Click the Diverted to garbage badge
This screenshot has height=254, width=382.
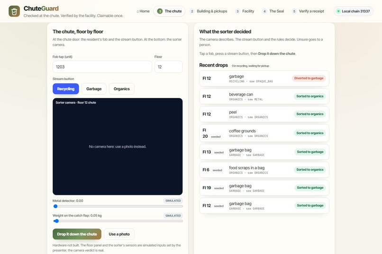(309, 78)
